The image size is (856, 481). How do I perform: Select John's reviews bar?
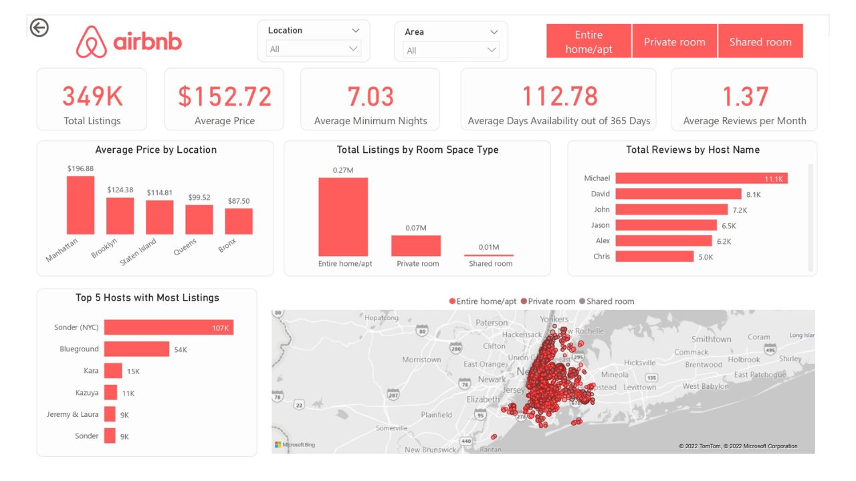671,210
